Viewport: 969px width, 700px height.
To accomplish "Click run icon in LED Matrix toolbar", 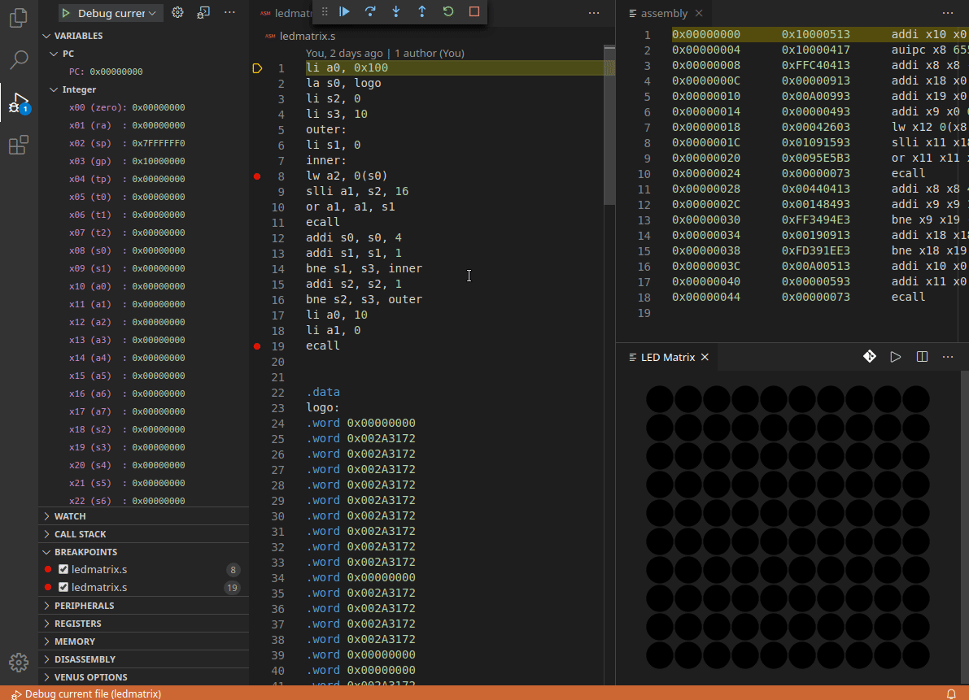I will click(x=896, y=356).
